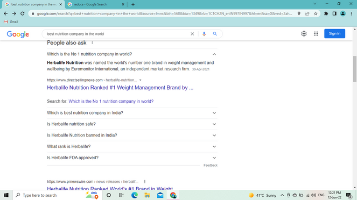
Task: Go forward using the browser forward arrow
Action: (14, 13)
